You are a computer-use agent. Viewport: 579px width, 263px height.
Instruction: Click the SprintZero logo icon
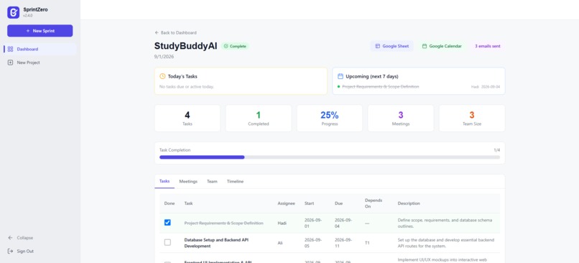(14, 12)
